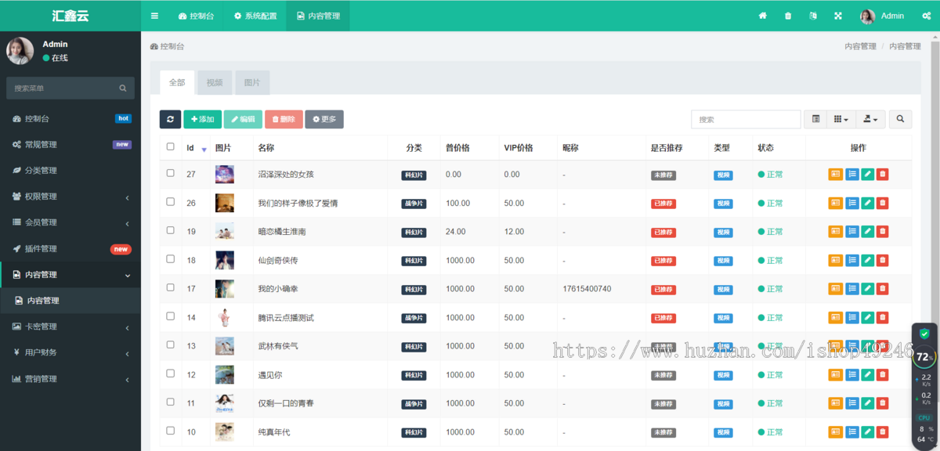Screen dimensions: 940x451
Task: Click blue list icon for row 26
Action: coord(852,203)
